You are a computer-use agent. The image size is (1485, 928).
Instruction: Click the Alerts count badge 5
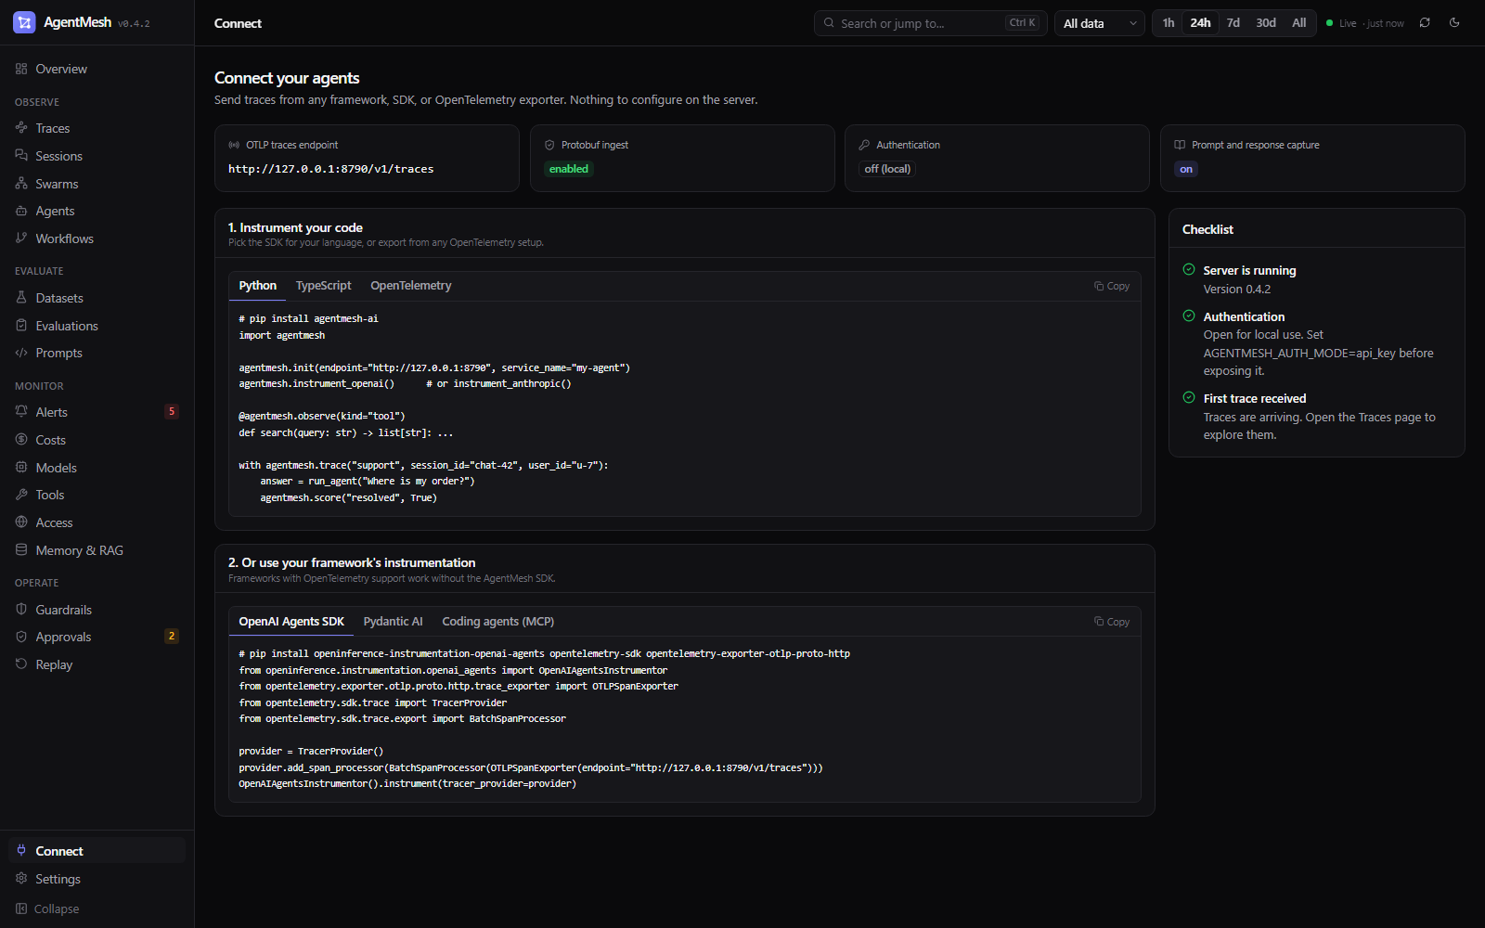(x=172, y=412)
